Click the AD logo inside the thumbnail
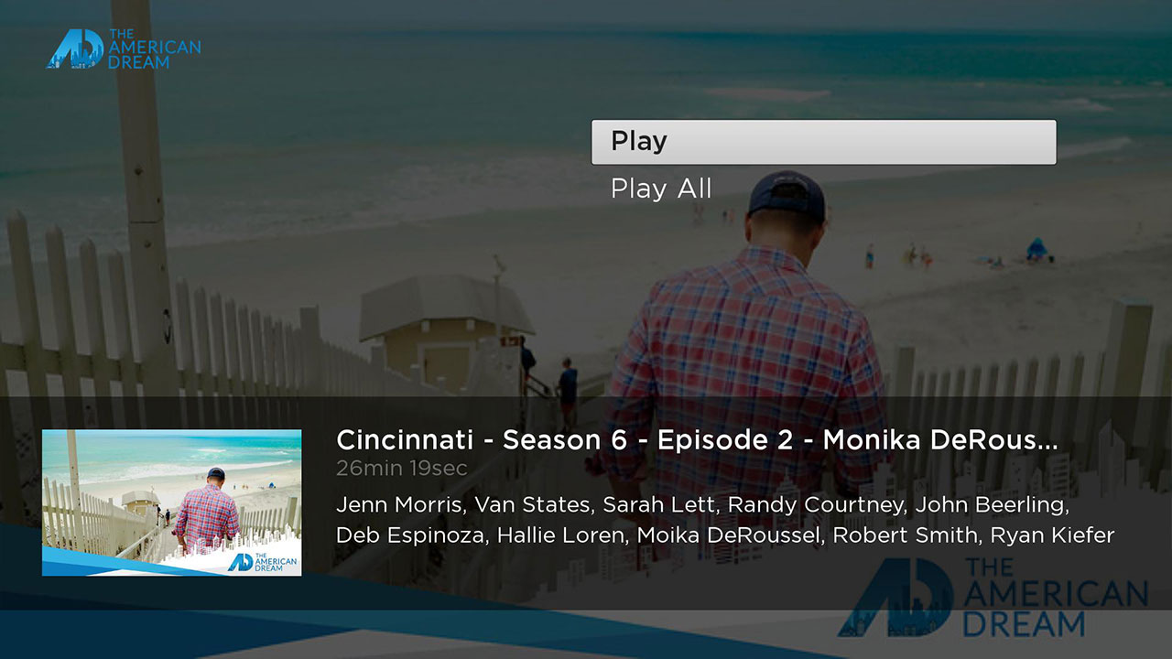The height and width of the screenshot is (659, 1172). [262, 561]
